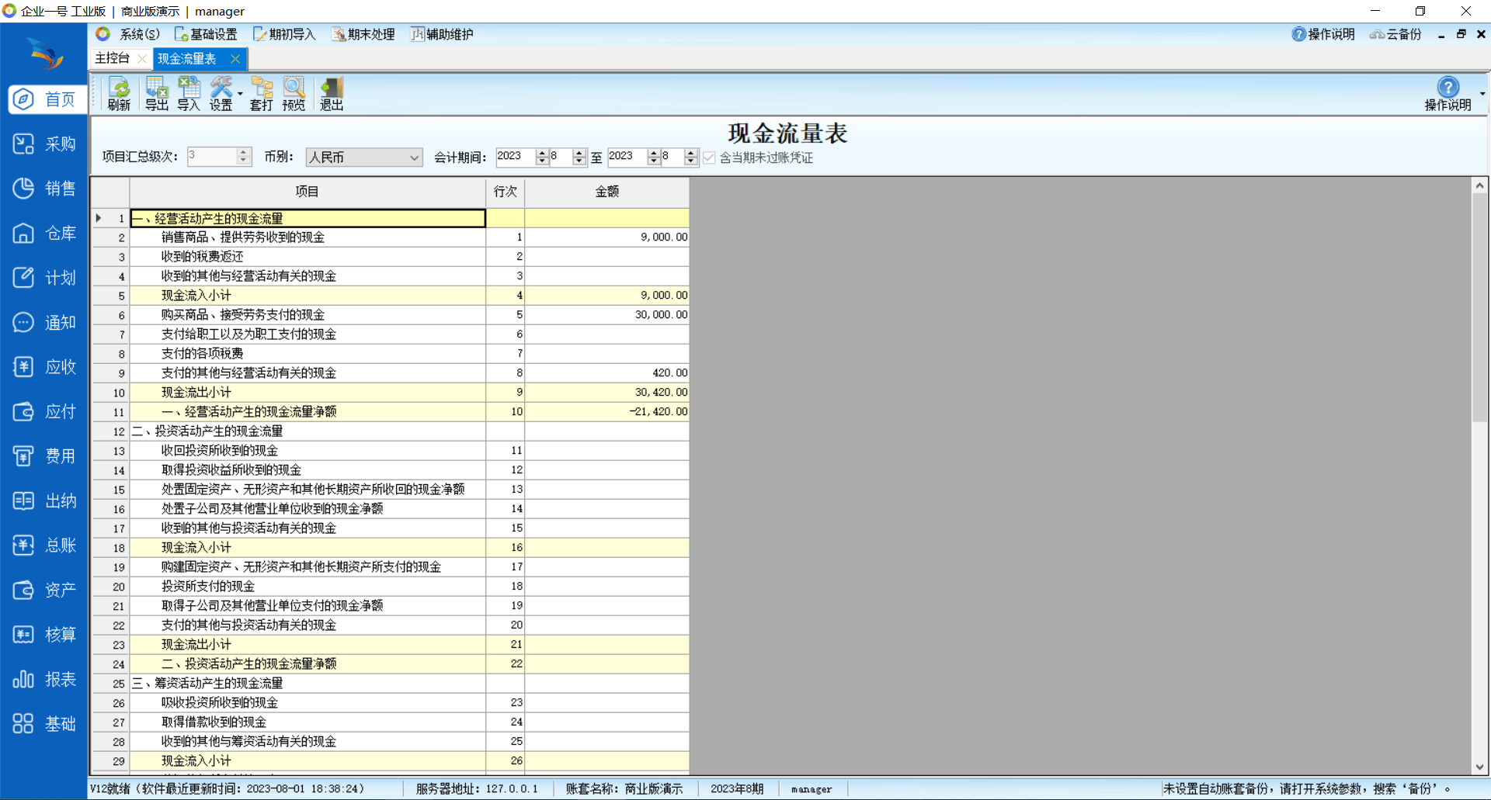Select row 支付的各项税费
Viewport: 1491px width, 800px height.
coord(308,354)
